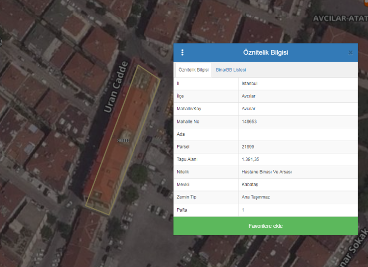Select the Ana Taşınmaz value
The height and width of the screenshot is (267, 368).
[x=255, y=197]
